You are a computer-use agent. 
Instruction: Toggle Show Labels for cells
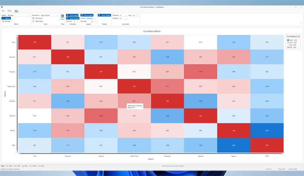72,15
